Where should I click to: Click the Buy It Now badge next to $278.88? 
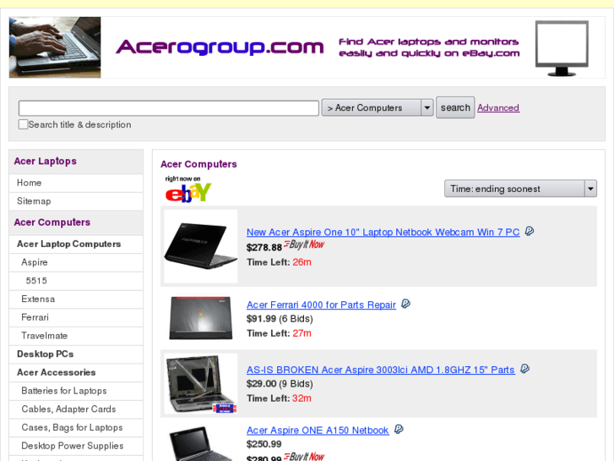tap(304, 244)
